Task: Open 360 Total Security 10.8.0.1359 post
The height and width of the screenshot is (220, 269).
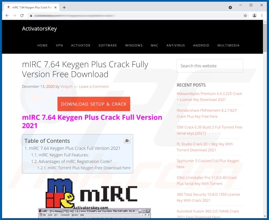Action: (x=208, y=197)
